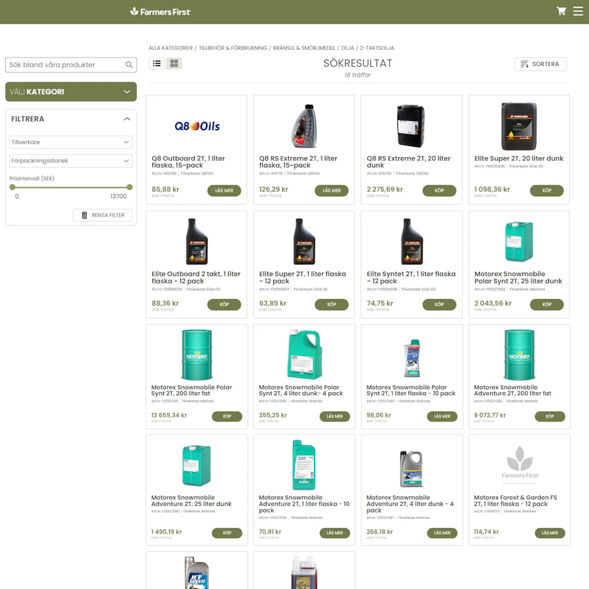
Task: Open the Sortera sorting options
Action: (x=540, y=64)
